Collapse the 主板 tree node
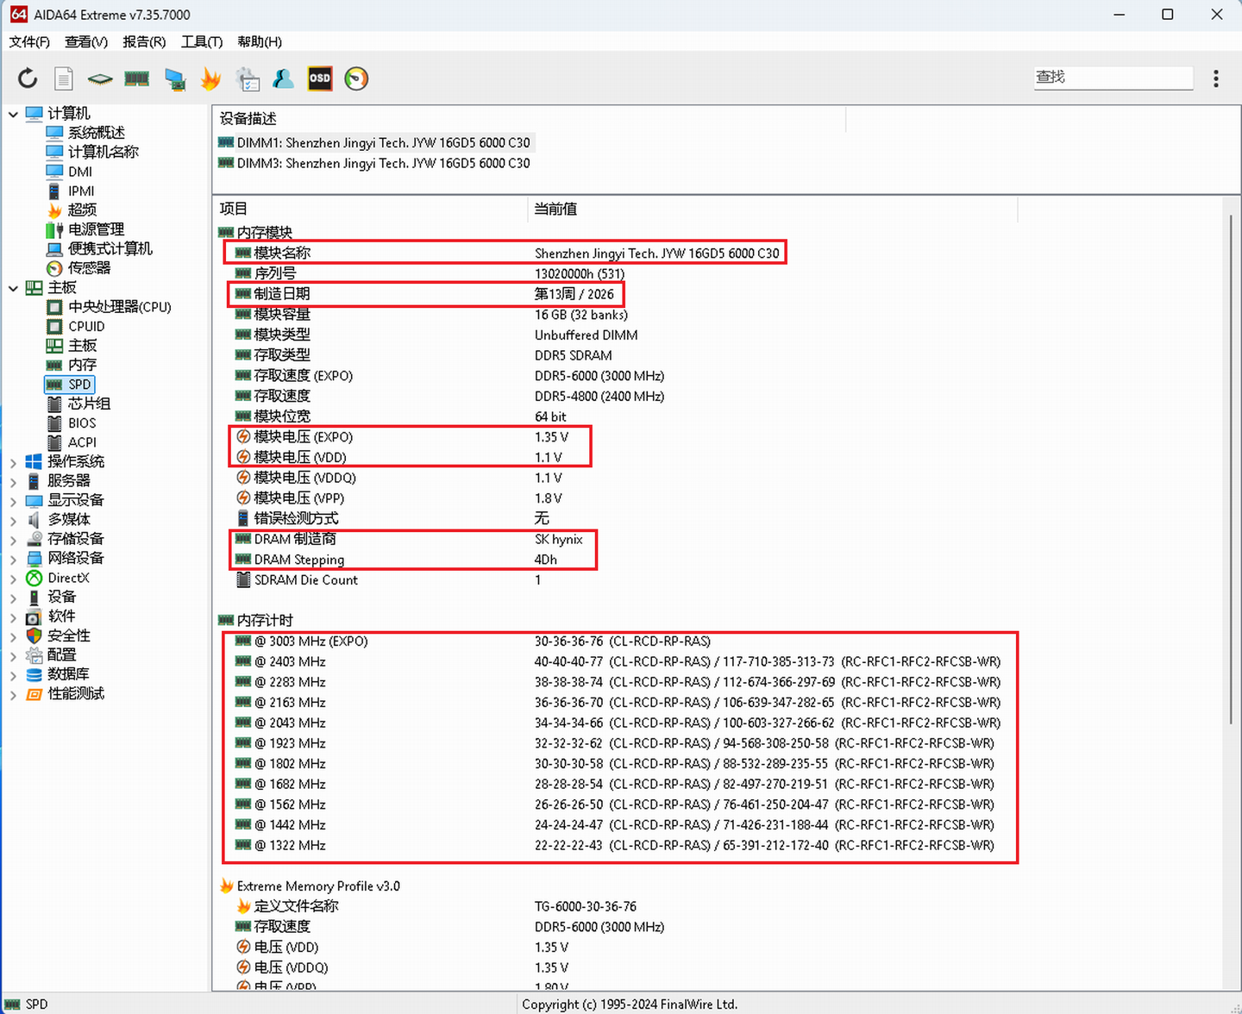1242x1014 pixels. point(13,288)
